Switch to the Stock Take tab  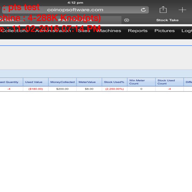click(x=167, y=20)
